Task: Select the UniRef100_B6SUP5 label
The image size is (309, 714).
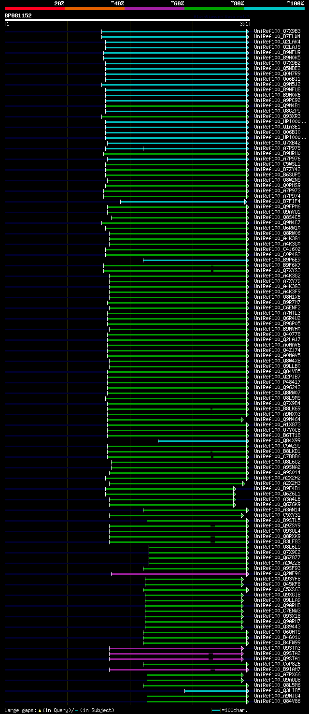Action: 277,175
